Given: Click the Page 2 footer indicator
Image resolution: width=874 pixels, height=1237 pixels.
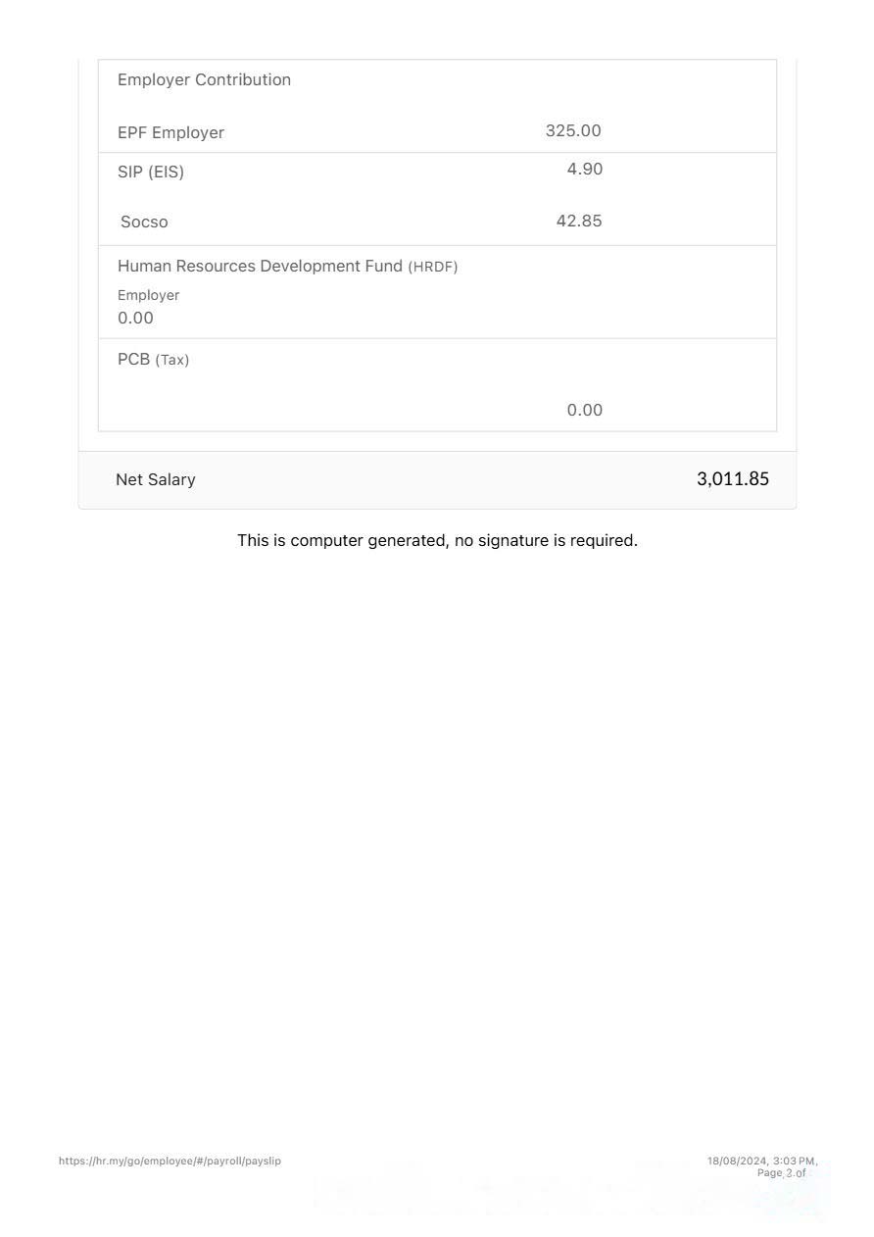Looking at the screenshot, I should [x=781, y=1173].
